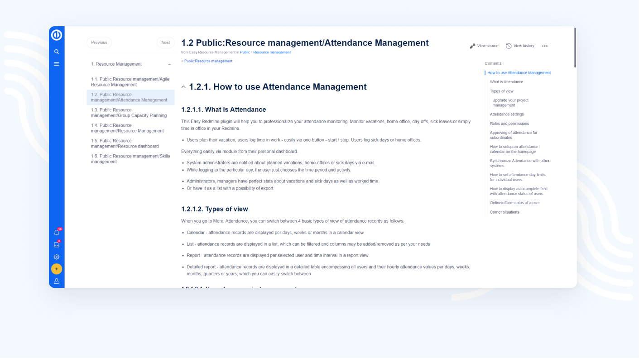Go to Next page
The image size is (639, 358).
coord(165,43)
